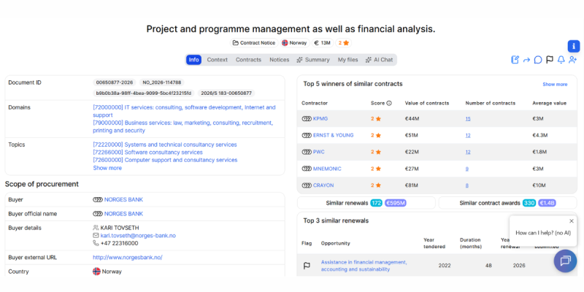The width and height of the screenshot is (584, 292).
Task: Select the Info tab
Action: 193,60
